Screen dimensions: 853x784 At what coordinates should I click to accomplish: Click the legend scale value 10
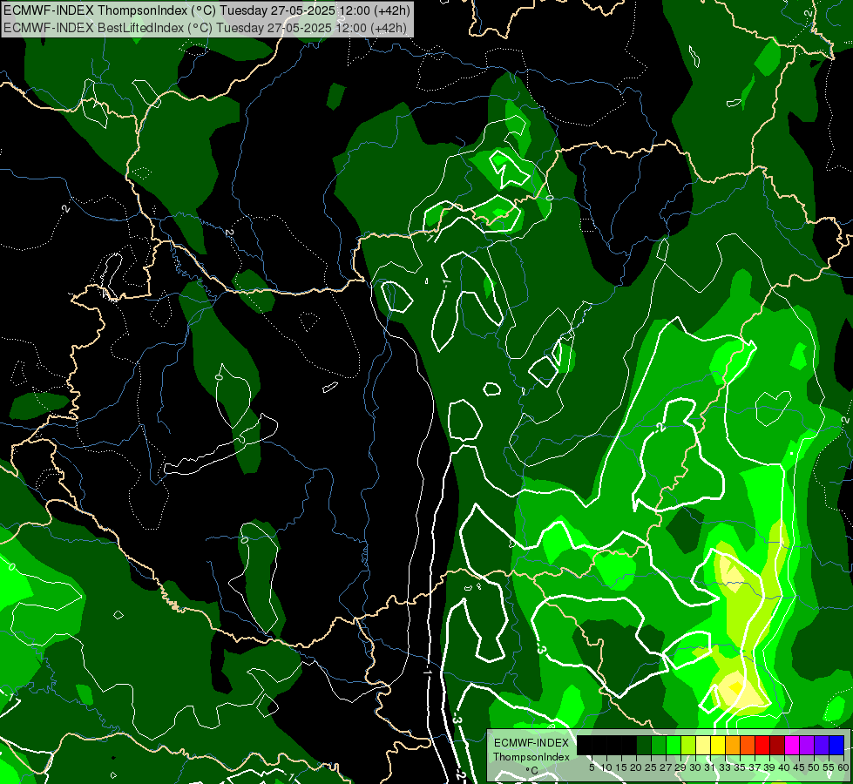click(x=606, y=767)
